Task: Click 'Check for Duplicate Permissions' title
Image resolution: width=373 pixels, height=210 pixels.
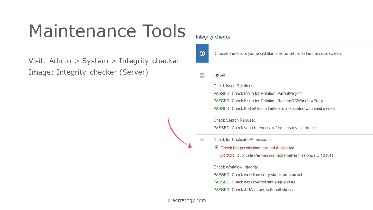Action: [x=242, y=139]
